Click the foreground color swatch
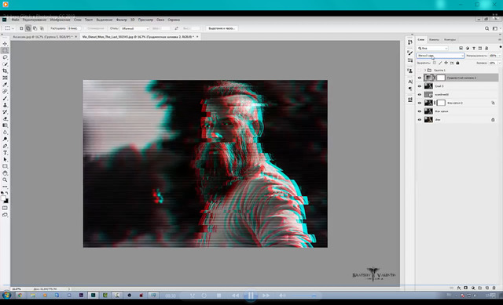This screenshot has width=503, height=305. click(x=3, y=198)
